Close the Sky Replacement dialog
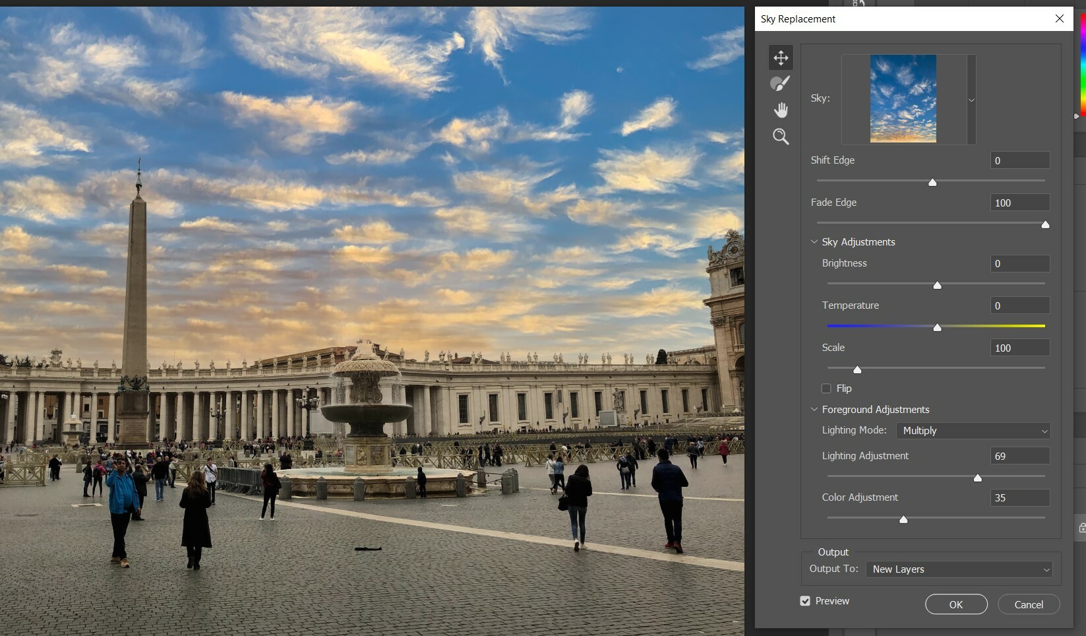 (x=1060, y=18)
